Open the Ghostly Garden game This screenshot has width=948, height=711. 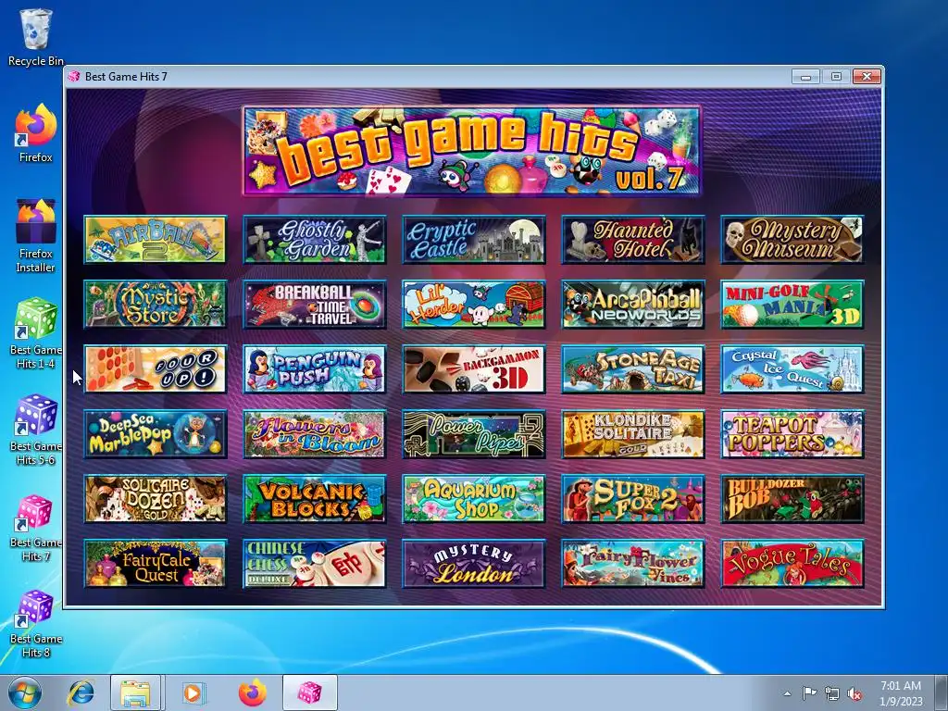tap(315, 240)
